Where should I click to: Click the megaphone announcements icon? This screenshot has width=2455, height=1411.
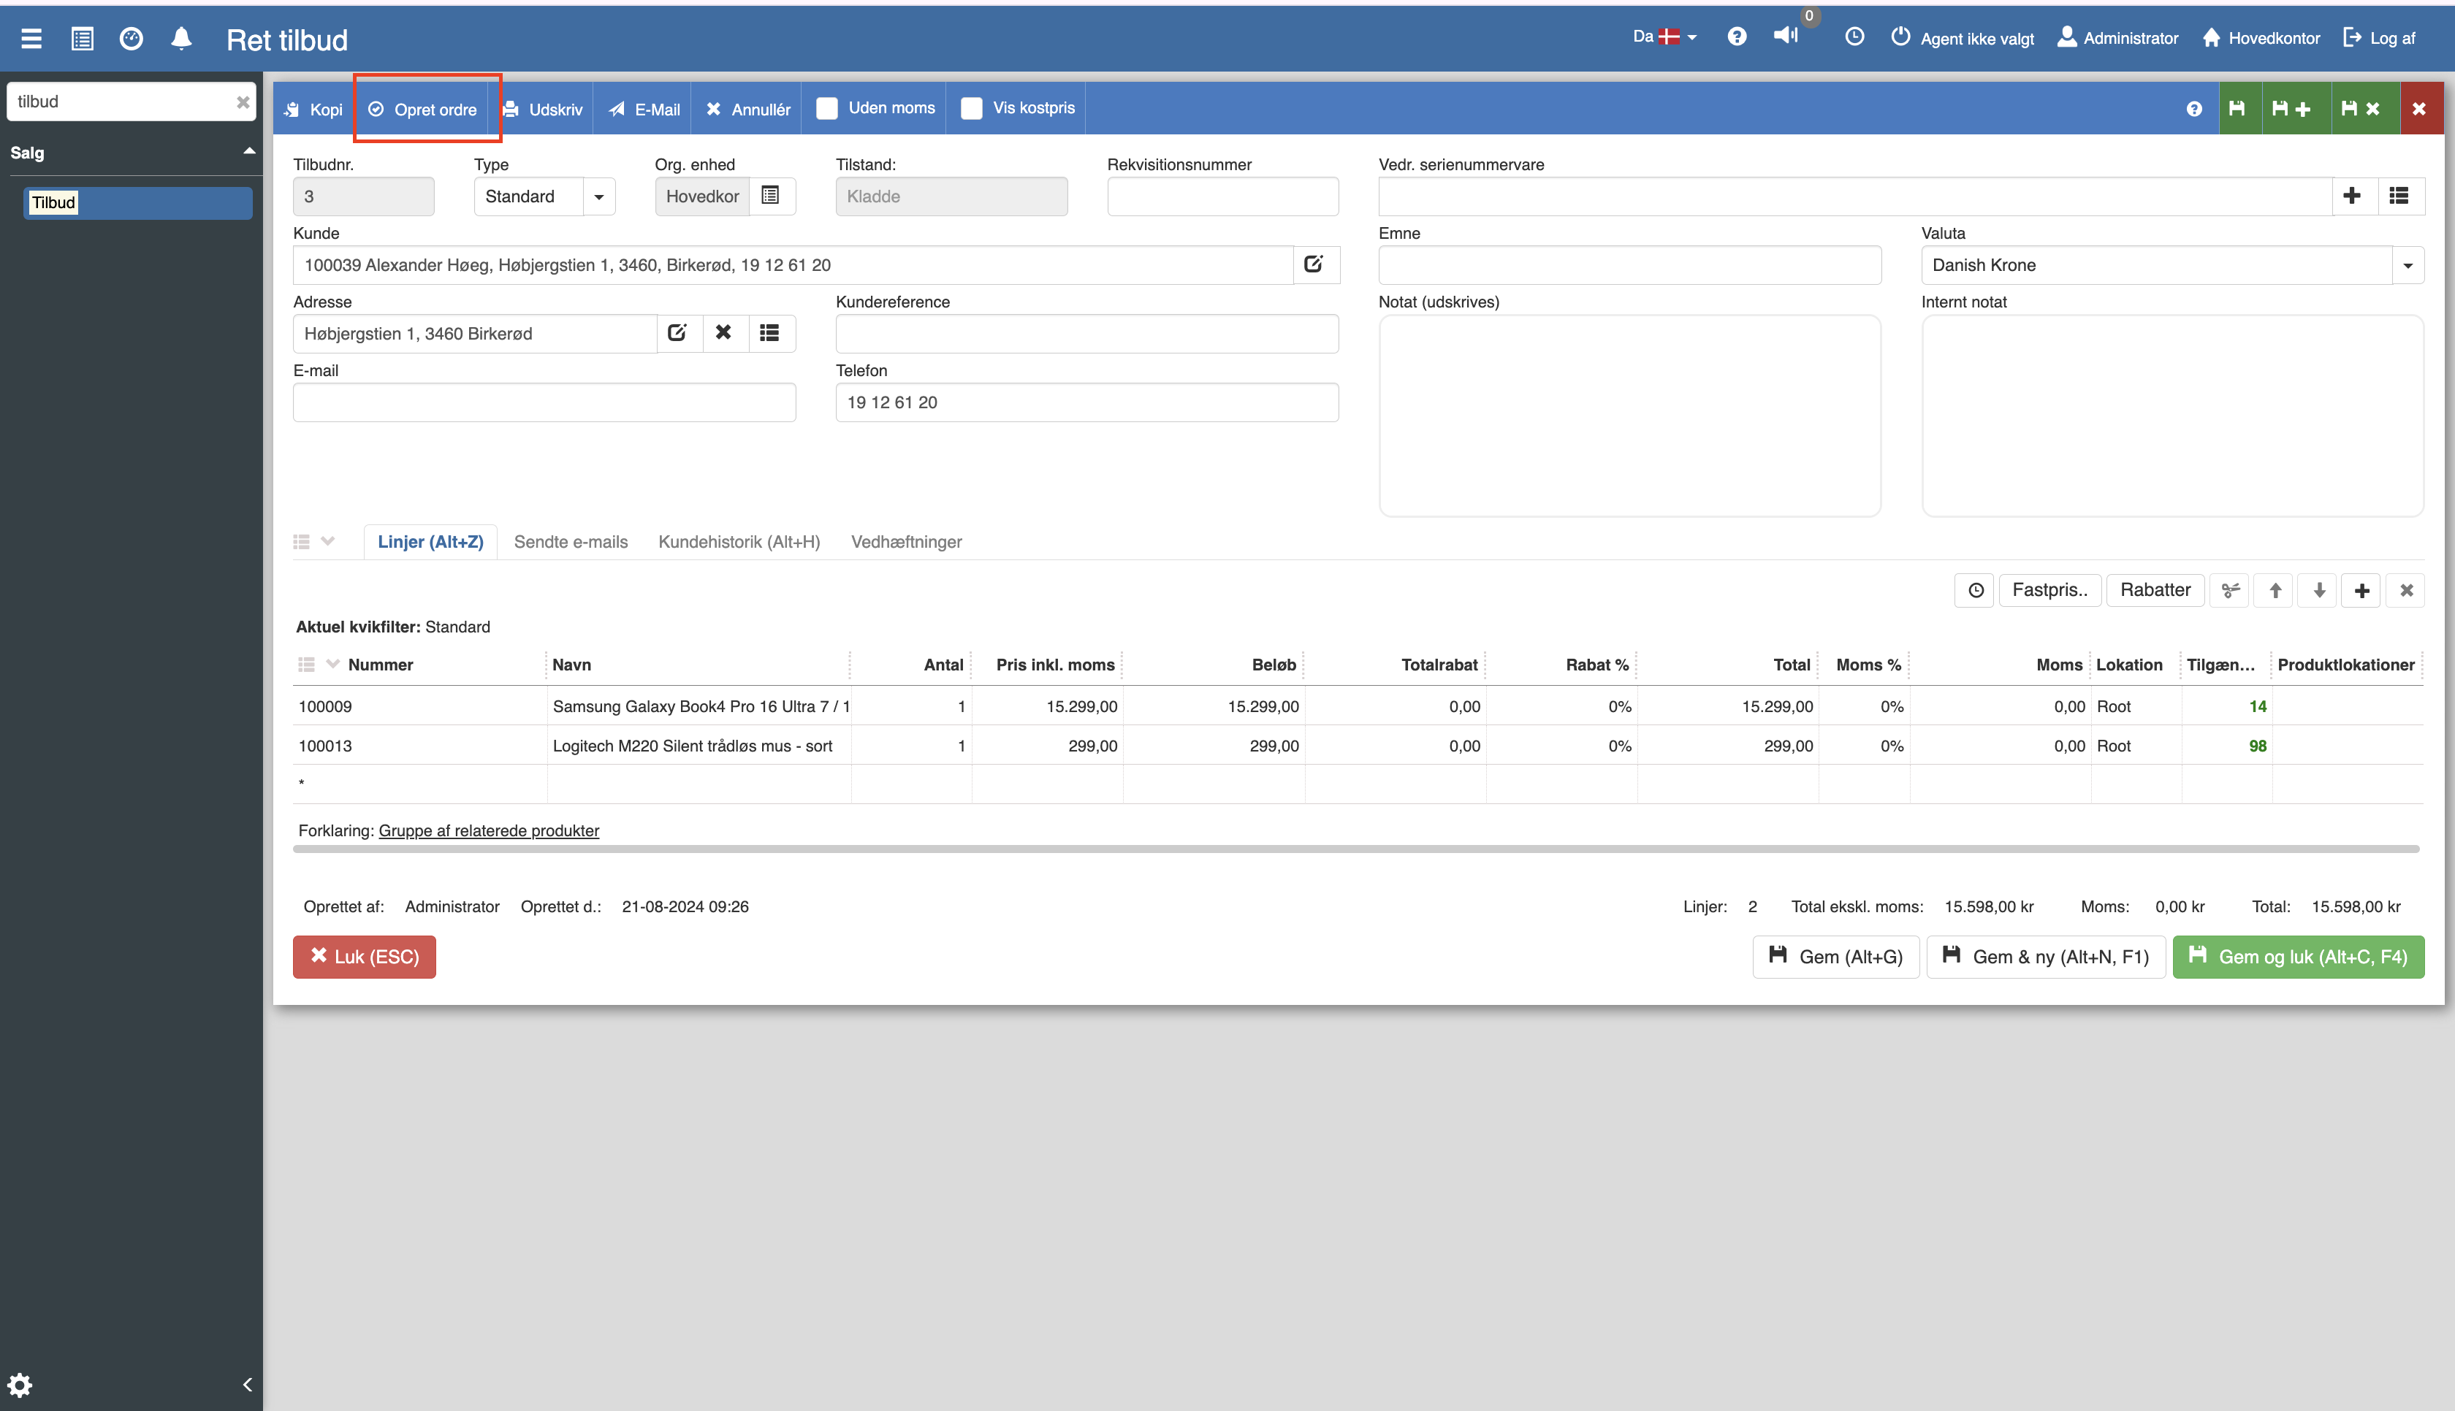click(x=1785, y=36)
